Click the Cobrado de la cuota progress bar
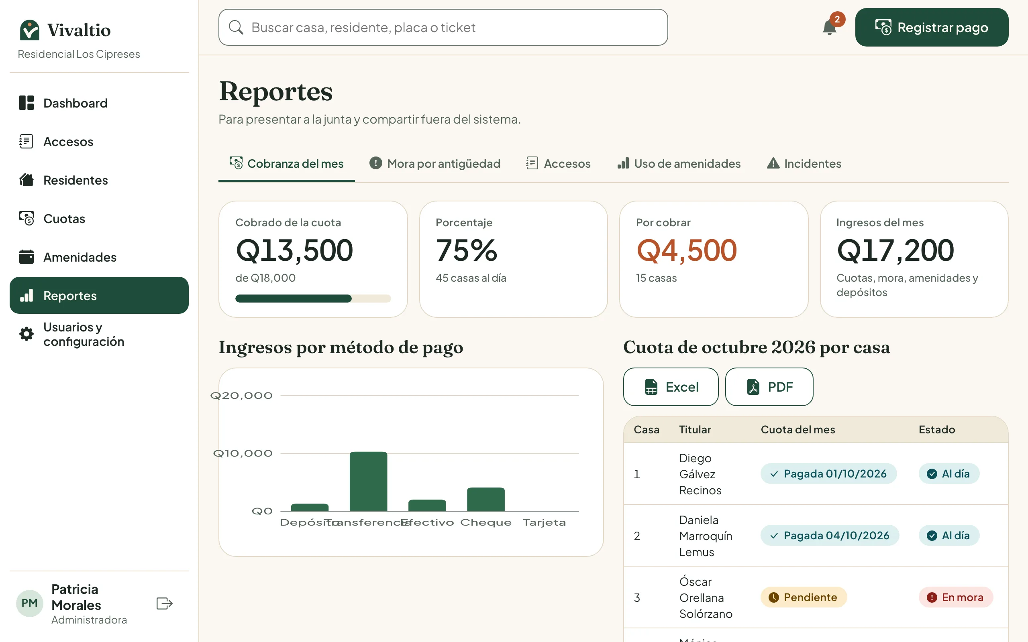The height and width of the screenshot is (642, 1028). [x=313, y=299]
